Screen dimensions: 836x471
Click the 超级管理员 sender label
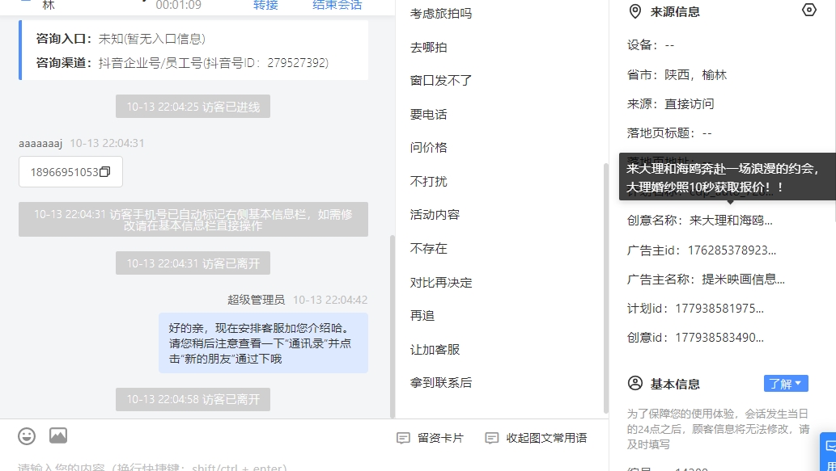tap(256, 301)
